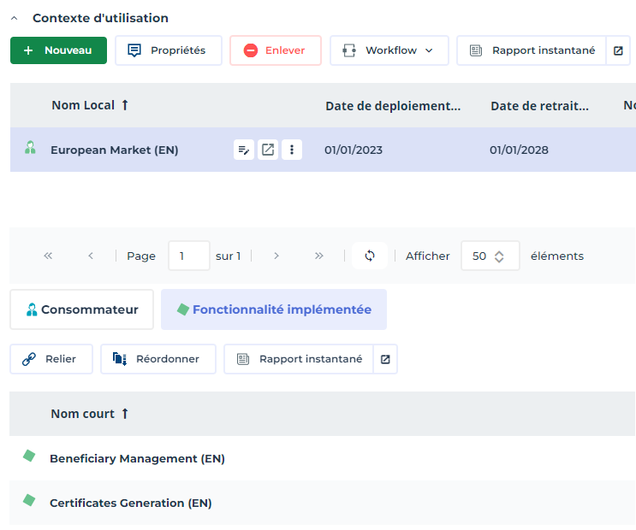Click the green Nouveau button

pos(58,50)
